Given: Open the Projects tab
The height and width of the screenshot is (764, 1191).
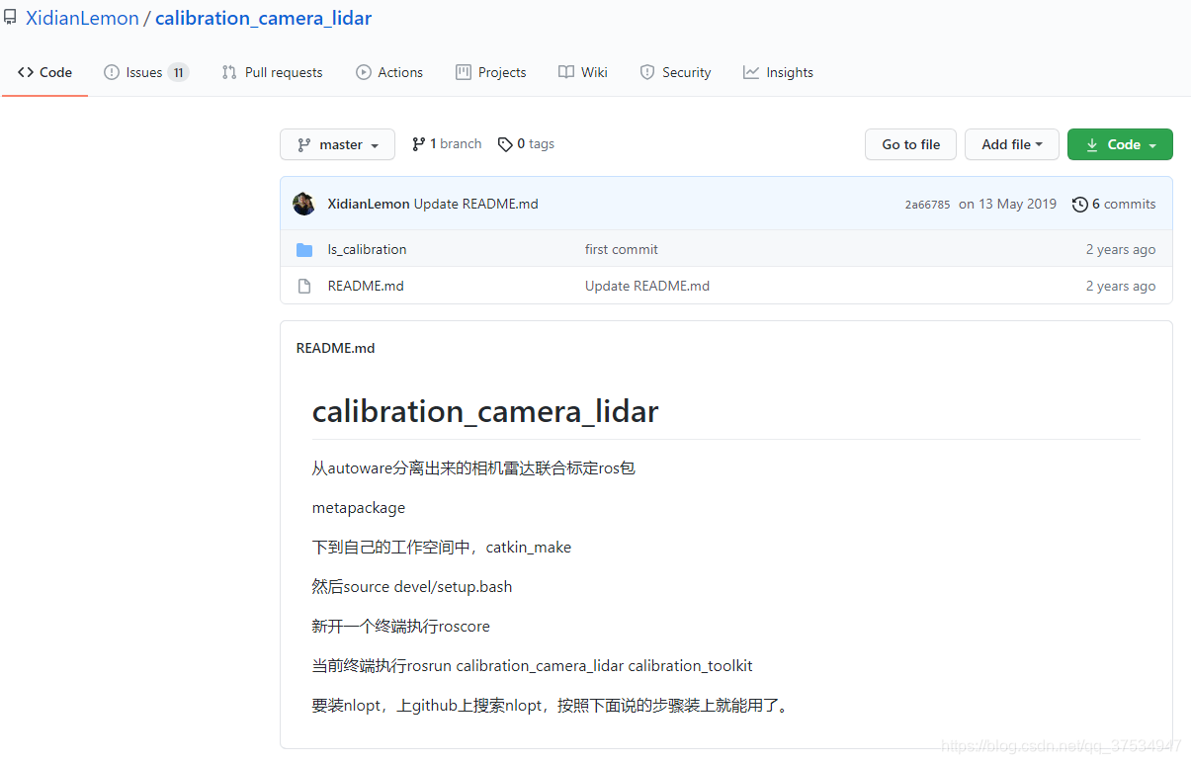Looking at the screenshot, I should [491, 72].
